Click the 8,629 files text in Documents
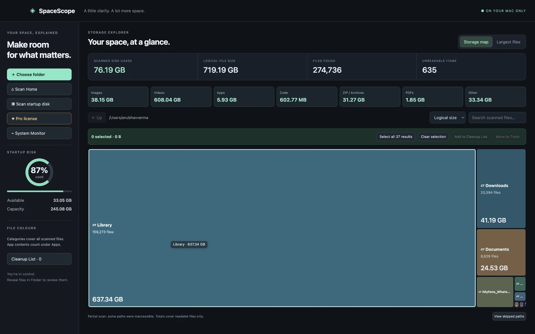Screen dimensions: 535x334 489,256
